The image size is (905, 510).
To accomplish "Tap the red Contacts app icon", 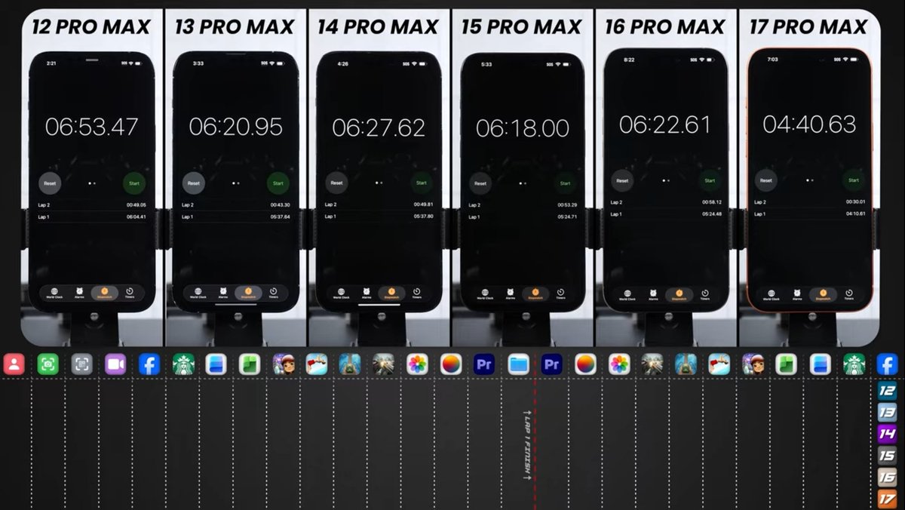I will click(14, 364).
